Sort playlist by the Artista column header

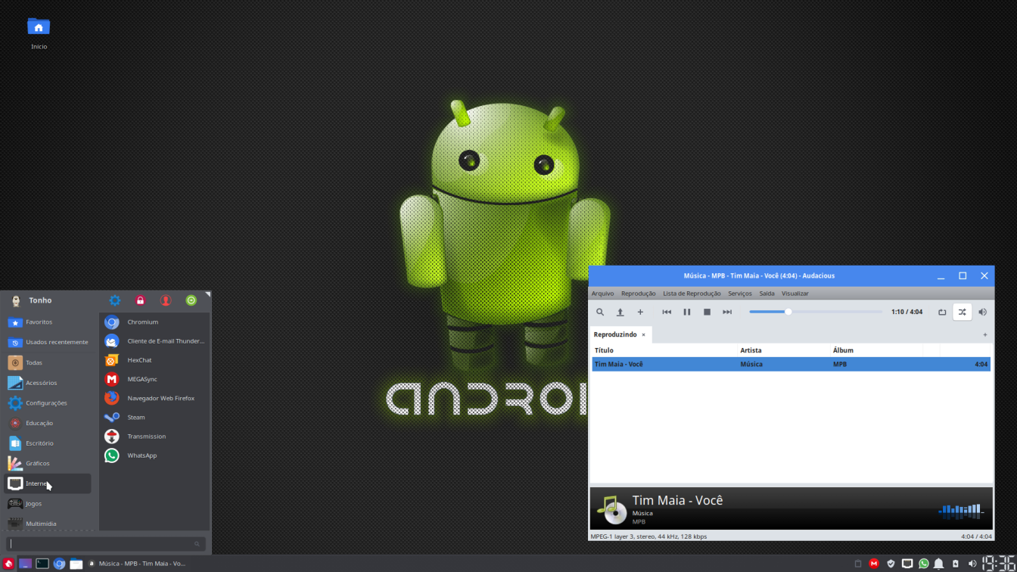tap(784, 350)
